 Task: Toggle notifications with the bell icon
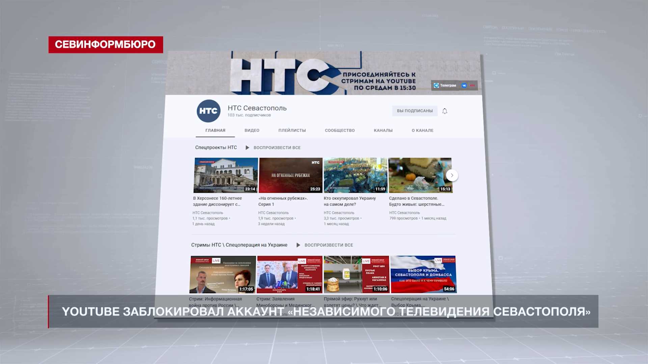coord(444,111)
